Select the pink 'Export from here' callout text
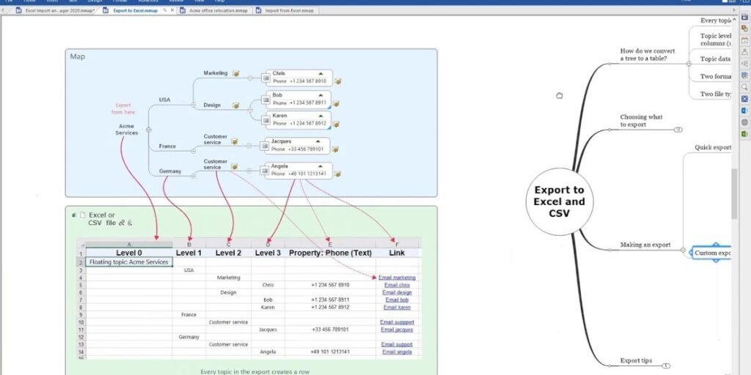This screenshot has height=375, width=751. [123, 108]
